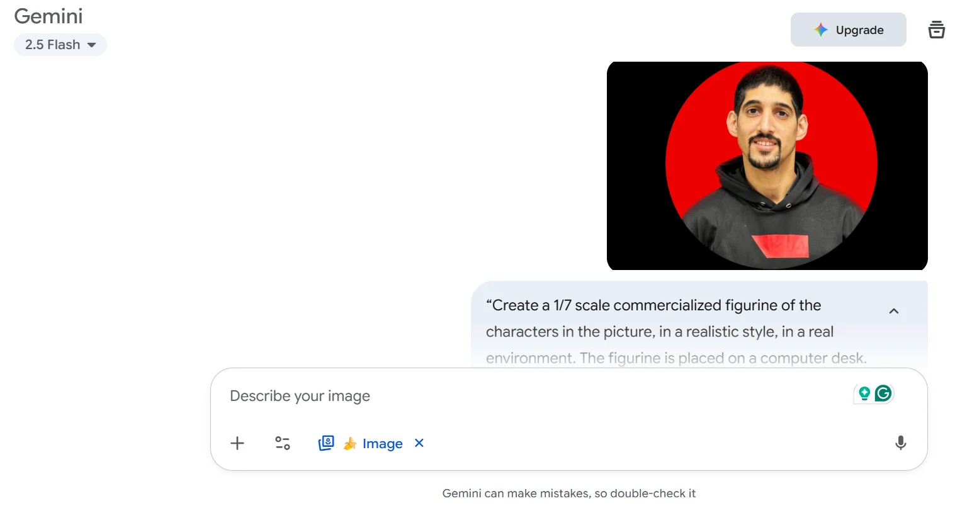This screenshot has height=513, width=955.
Task: Click the Gemini logo text
Action: click(48, 16)
